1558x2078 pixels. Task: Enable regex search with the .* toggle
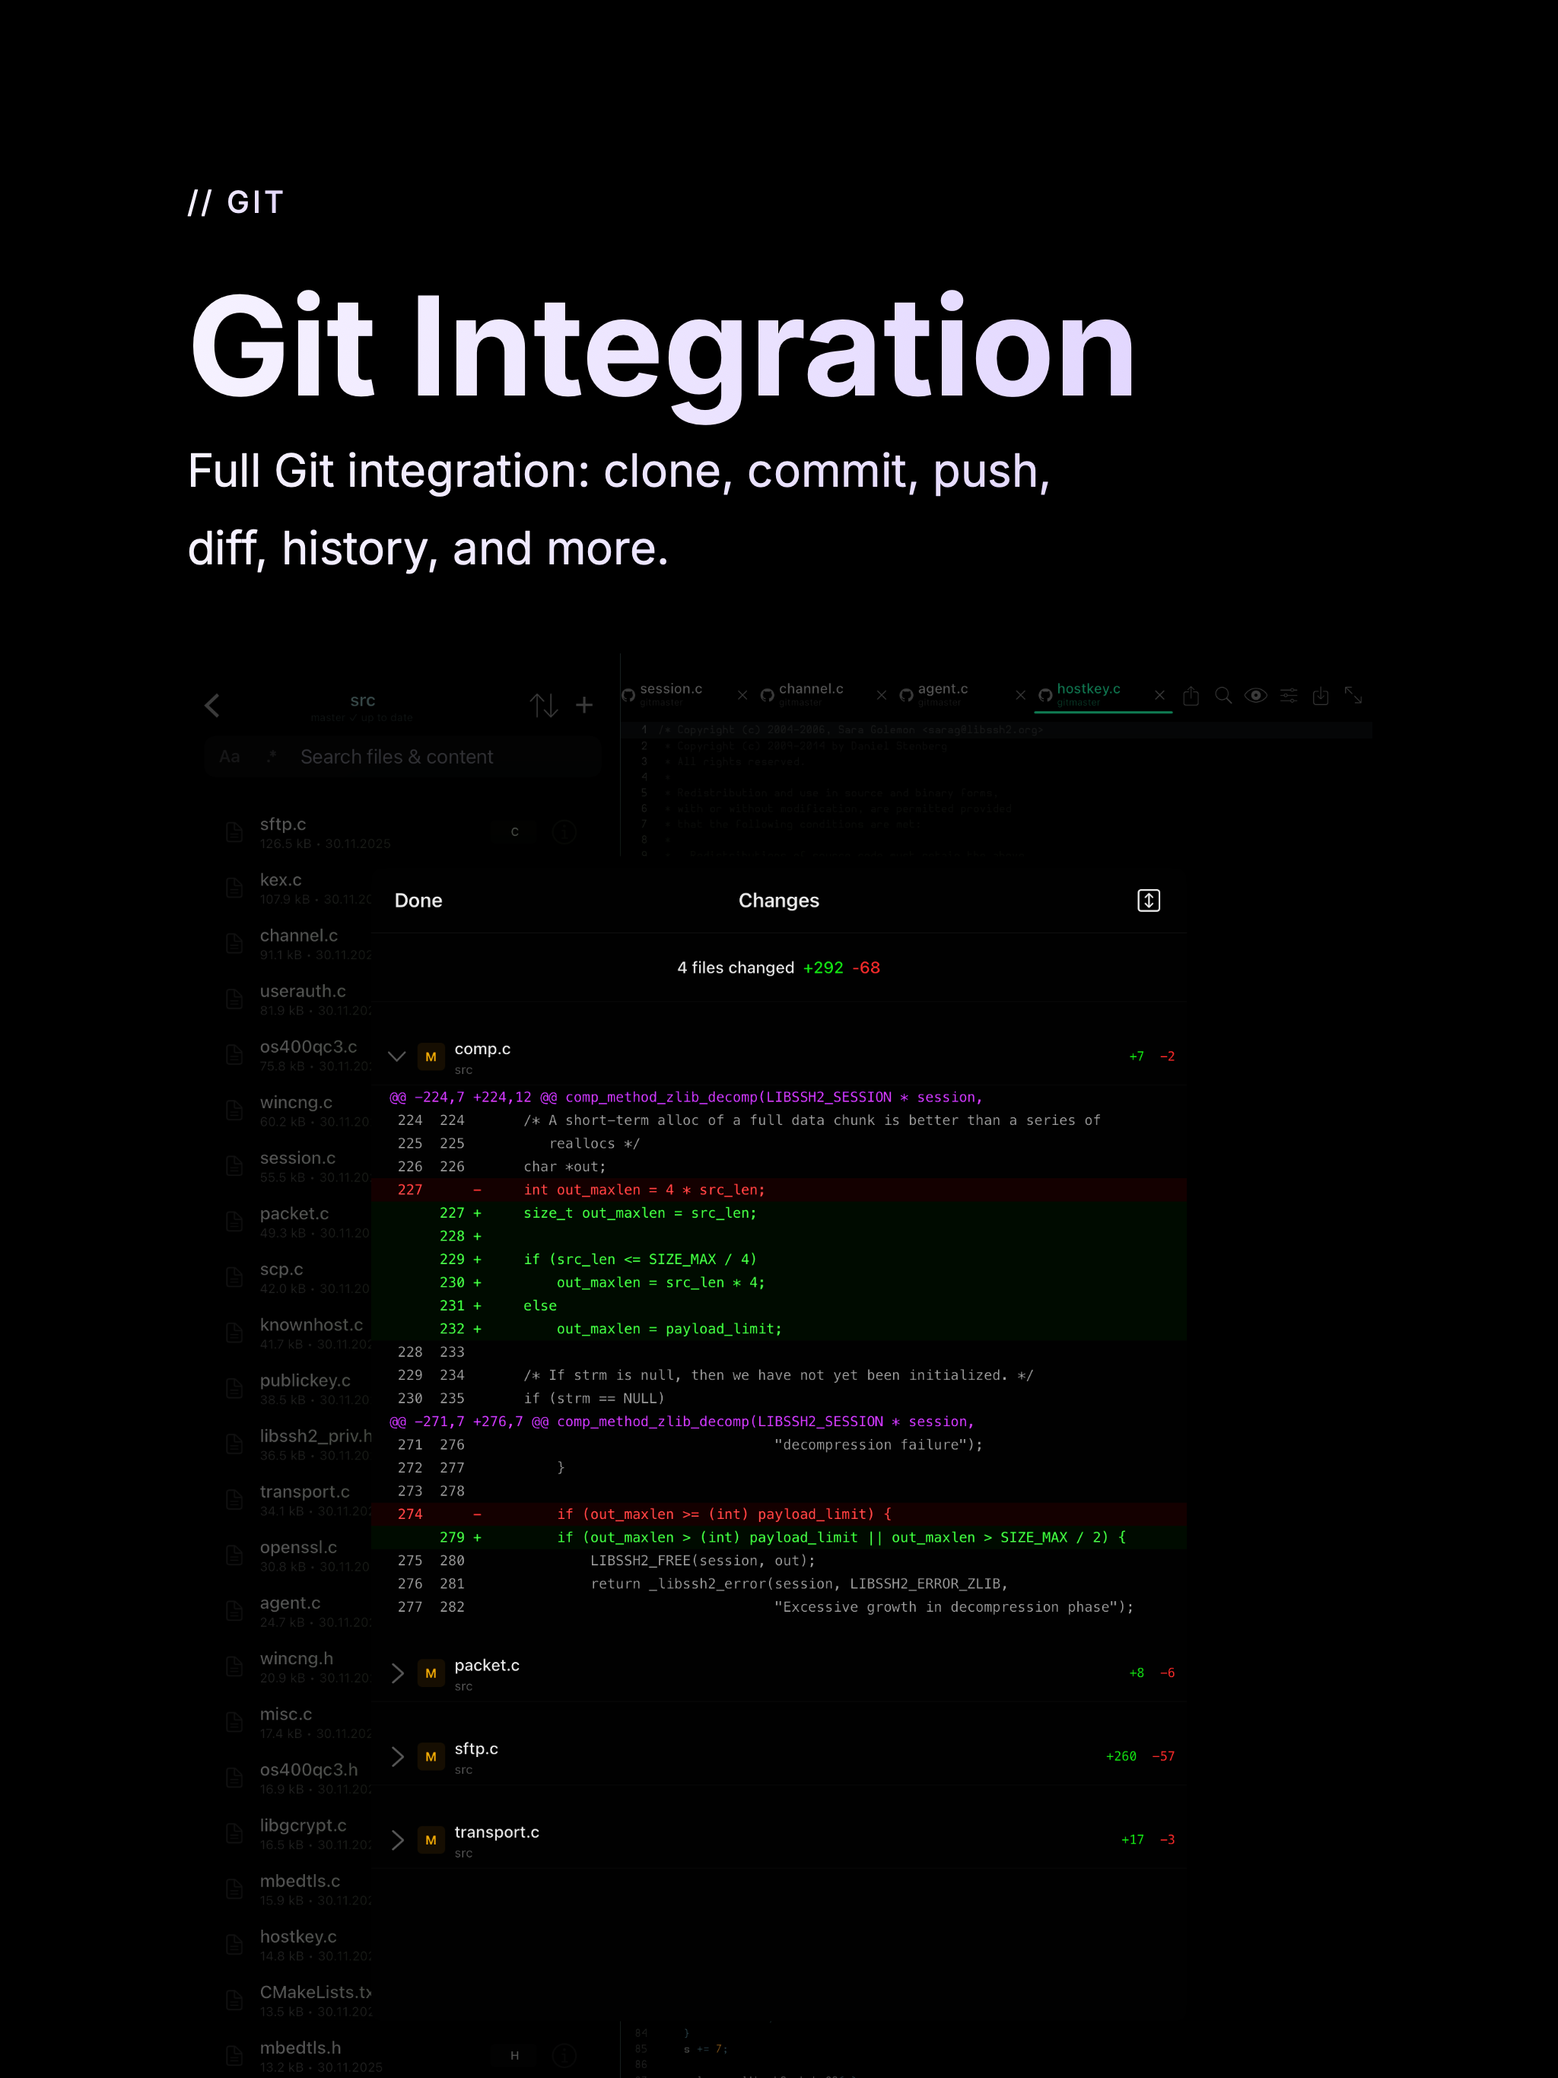coord(271,756)
